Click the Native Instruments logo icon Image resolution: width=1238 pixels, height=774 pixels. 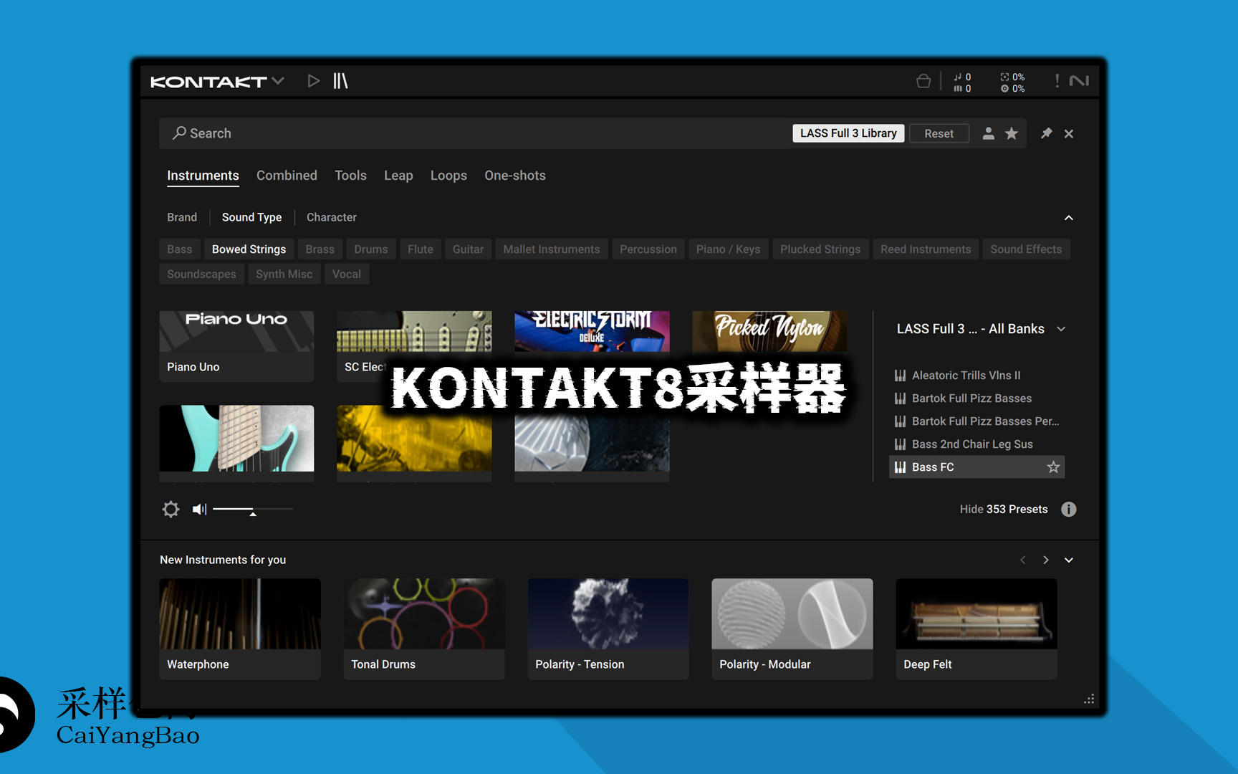[x=1079, y=81]
